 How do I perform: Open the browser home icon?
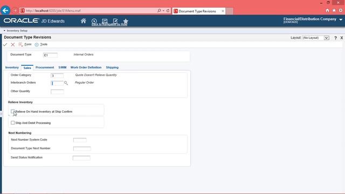click(x=327, y=10)
